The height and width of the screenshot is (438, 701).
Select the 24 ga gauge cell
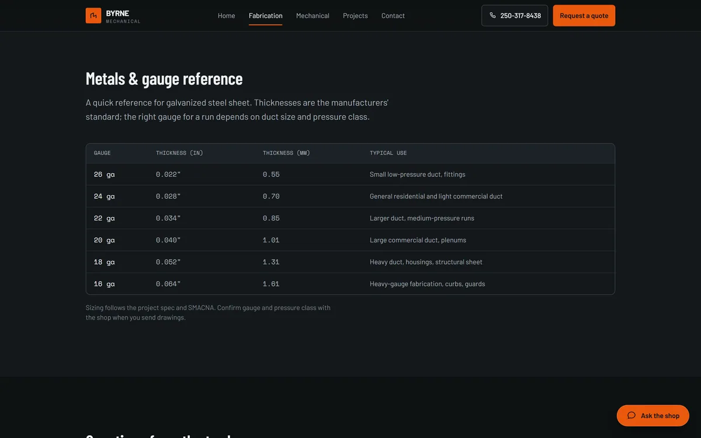pyautogui.click(x=105, y=196)
